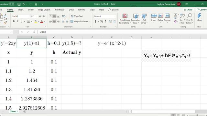
Task: Increase the indent
Action: (67, 21)
